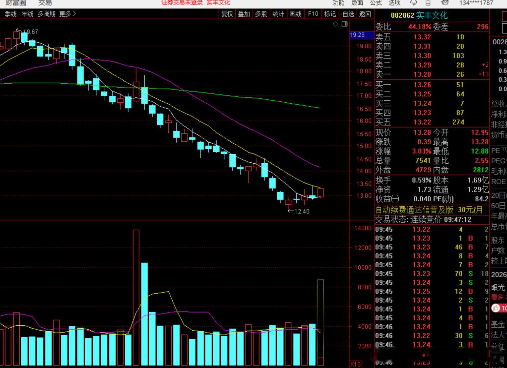This screenshot has width=507, height=368.
Task: Open the 选项 menu
Action: click(394, 3)
